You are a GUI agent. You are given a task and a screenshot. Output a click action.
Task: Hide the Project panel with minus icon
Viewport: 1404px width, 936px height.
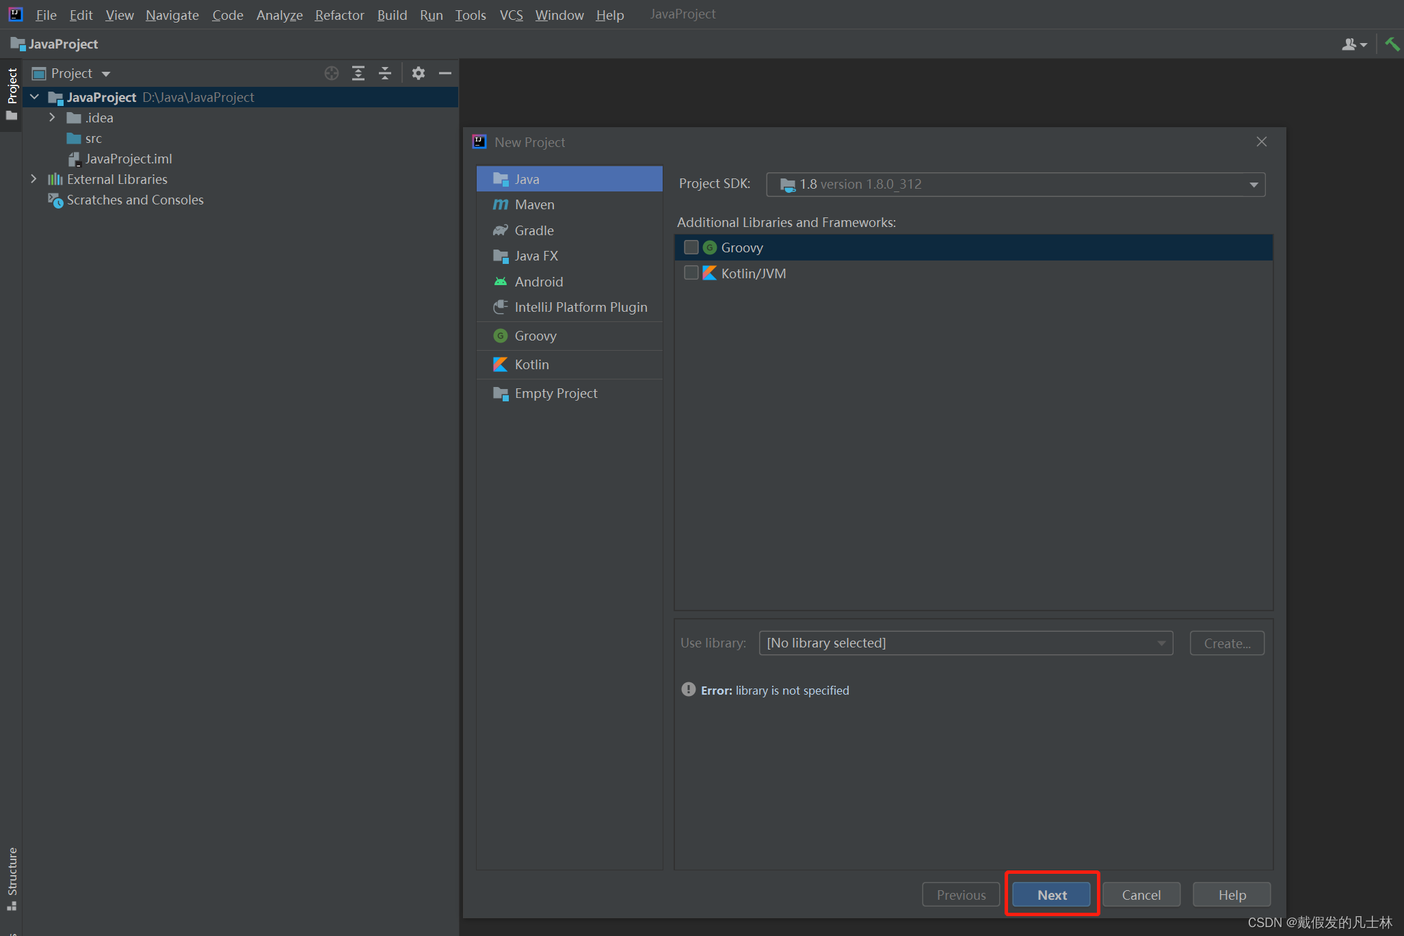pos(445,73)
